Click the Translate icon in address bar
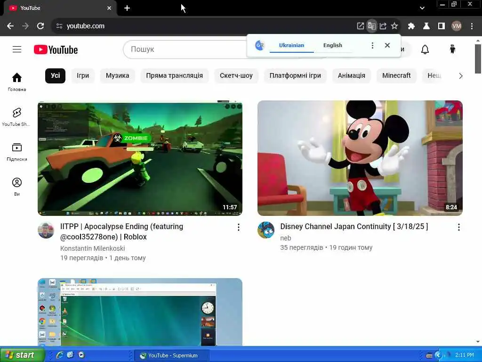482x362 pixels. [x=372, y=26]
